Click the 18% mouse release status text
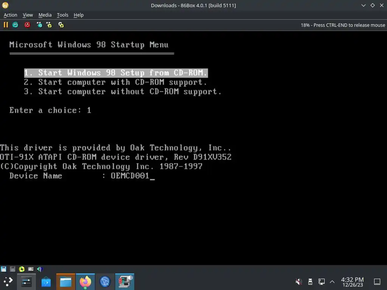Viewport: 387px width, 290px height. pyautogui.click(x=343, y=25)
